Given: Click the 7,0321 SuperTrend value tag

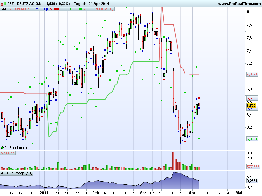Looking at the screenshot, I should coord(252,74).
